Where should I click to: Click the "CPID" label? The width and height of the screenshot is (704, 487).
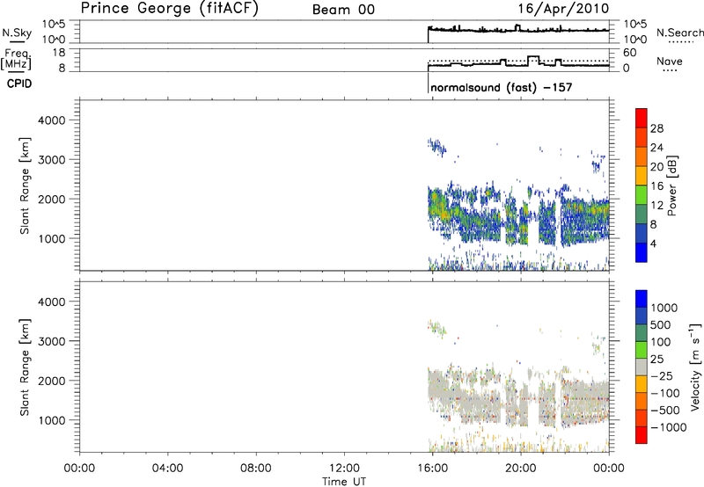(19, 84)
